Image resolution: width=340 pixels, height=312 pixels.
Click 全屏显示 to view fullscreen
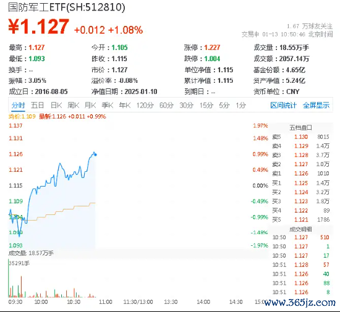(x=316, y=105)
